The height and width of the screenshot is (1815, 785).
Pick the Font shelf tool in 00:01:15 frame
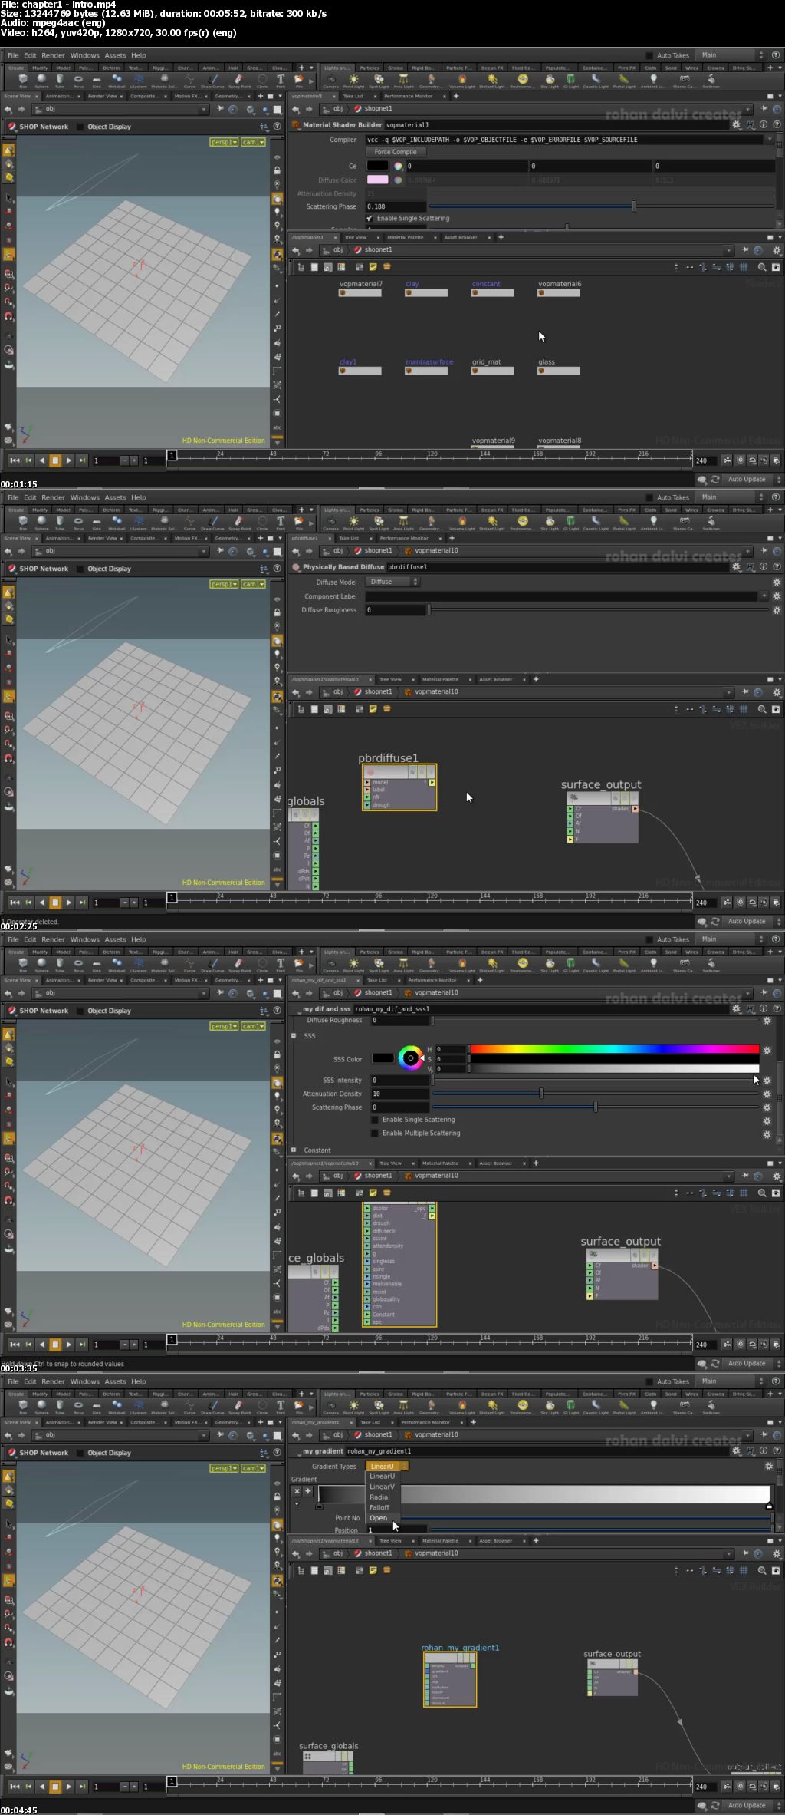tap(281, 81)
